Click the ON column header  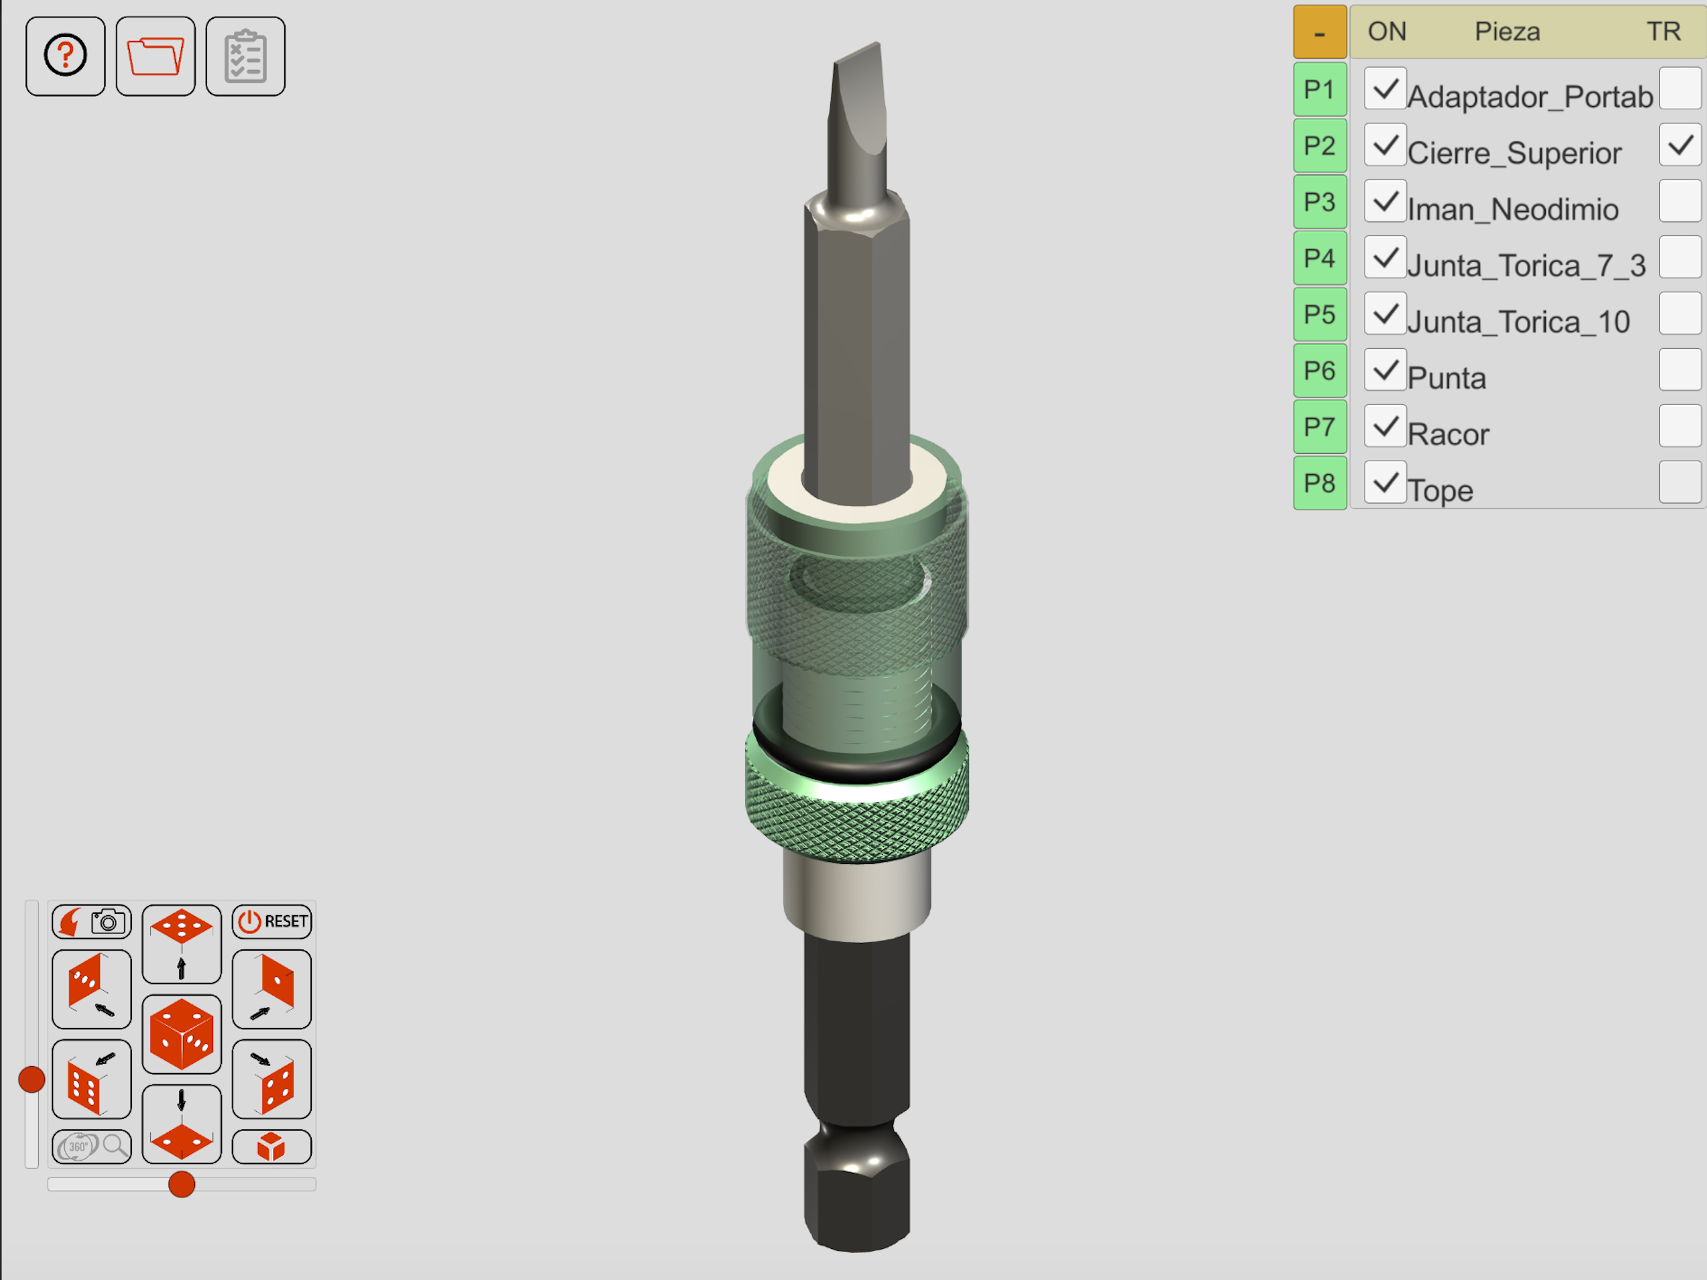(1386, 32)
